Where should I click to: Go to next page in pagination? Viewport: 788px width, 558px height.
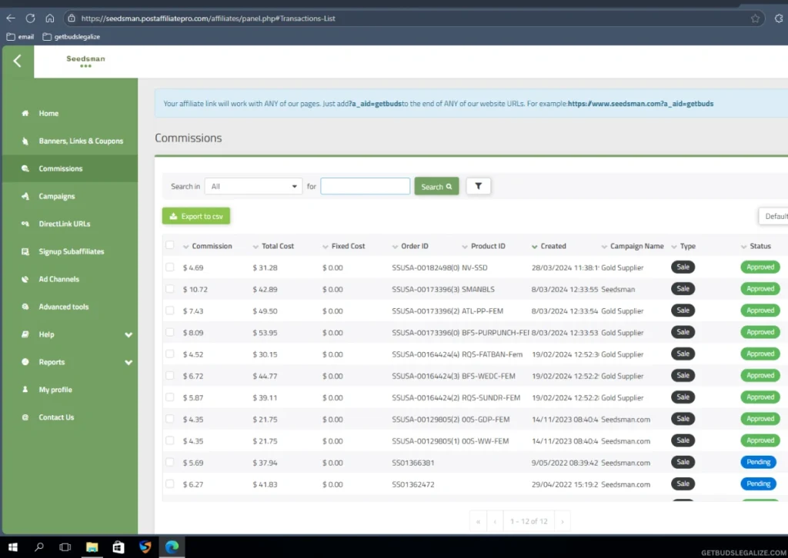click(563, 521)
